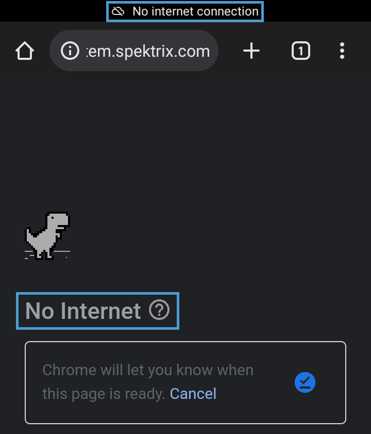Click the "this page is ready." text
Viewport: 371px width, 434px height.
104,394
